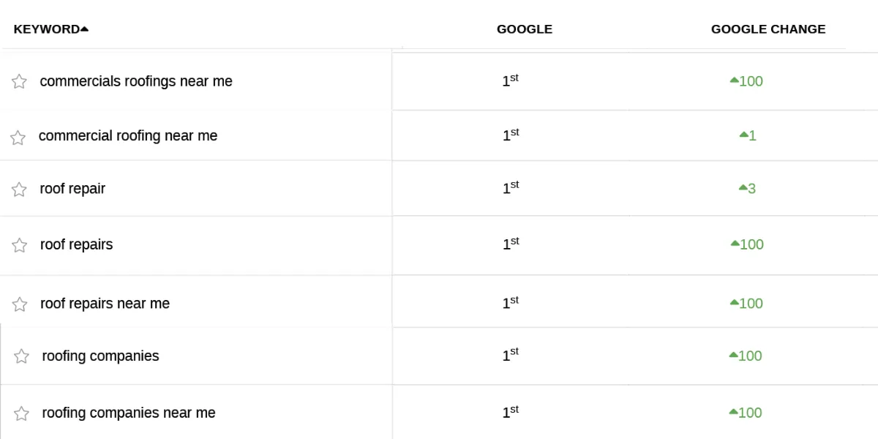Star the 'commercials roofings near me' keyword

click(x=19, y=81)
